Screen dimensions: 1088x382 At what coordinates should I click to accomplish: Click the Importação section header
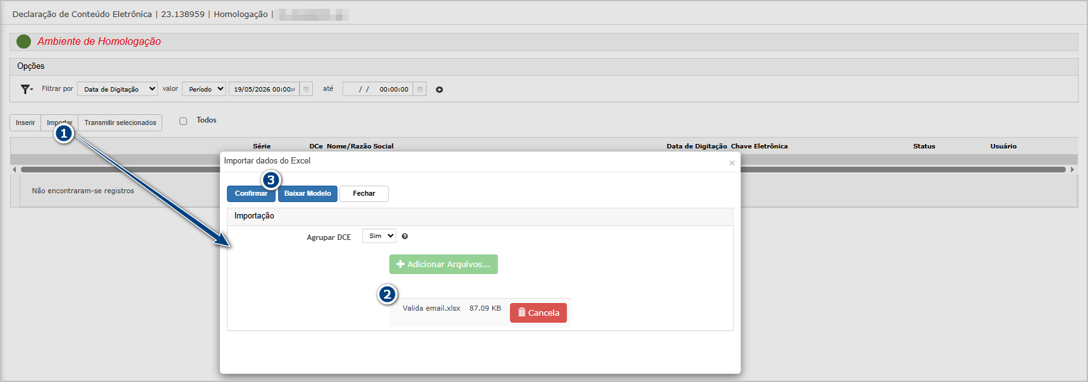[x=480, y=216]
